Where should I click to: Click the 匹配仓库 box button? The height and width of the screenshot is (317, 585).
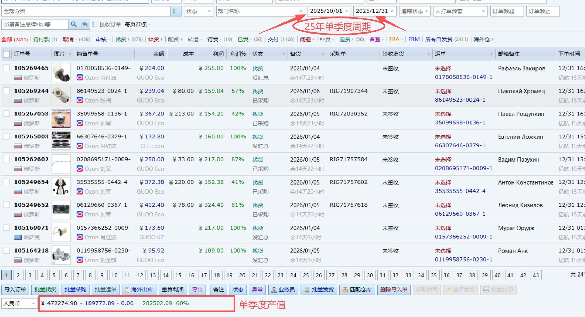point(357,290)
